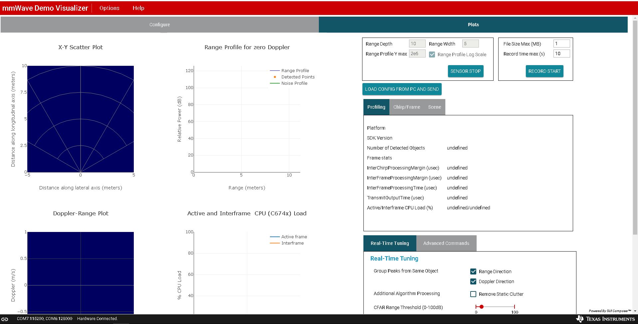
Task: Click the Powered By GUI Composer text
Action: [x=610, y=311]
